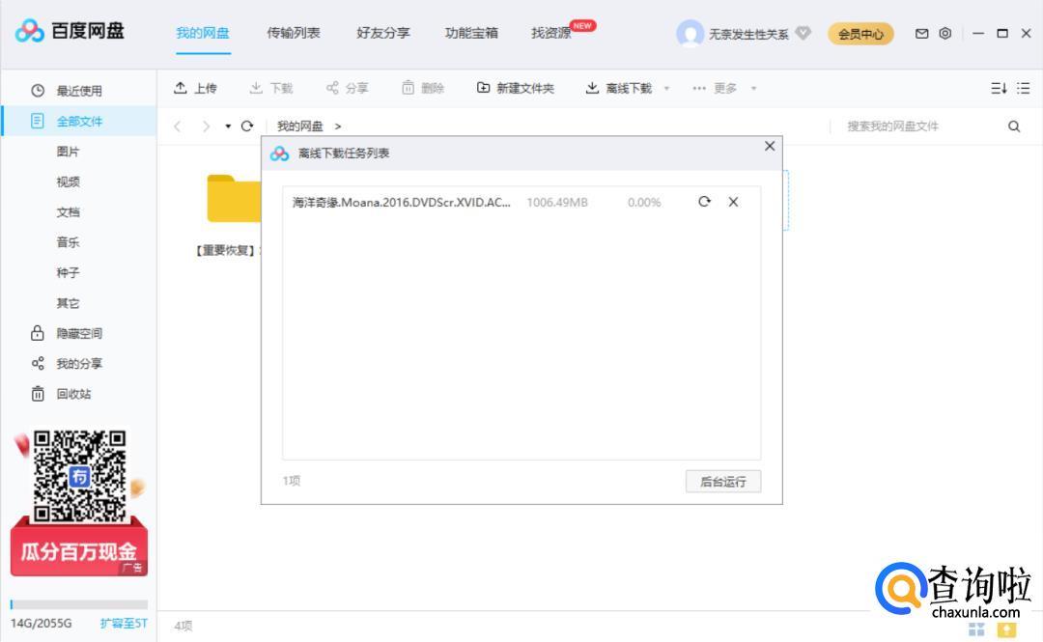Select 全部文件 in sidebar
The height and width of the screenshot is (642, 1043).
point(78,121)
